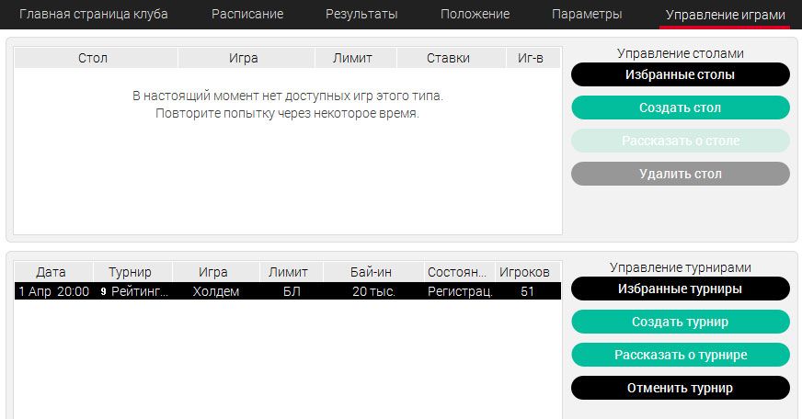802x419 pixels.
Task: Click the 51 players count cell
Action: coord(527,291)
